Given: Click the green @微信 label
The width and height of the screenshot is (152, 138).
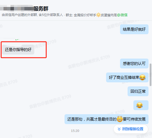Looking at the screenshot, I should tap(122, 15).
